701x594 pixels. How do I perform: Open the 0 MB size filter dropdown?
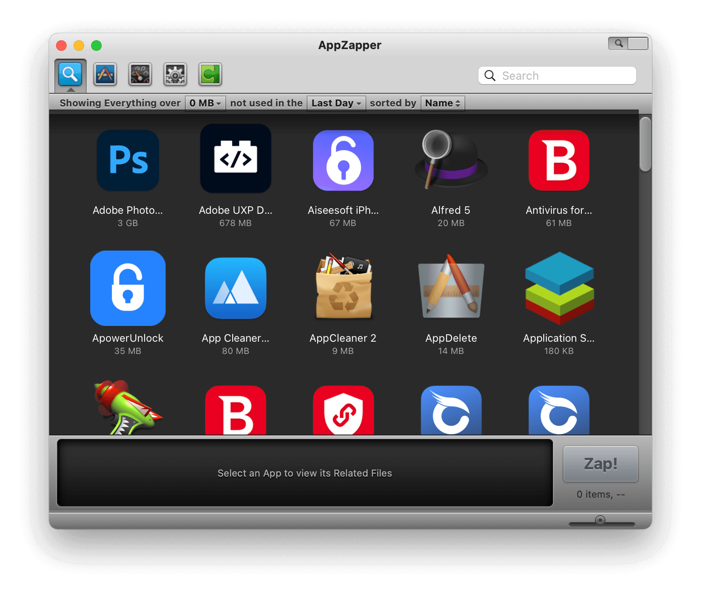point(205,103)
